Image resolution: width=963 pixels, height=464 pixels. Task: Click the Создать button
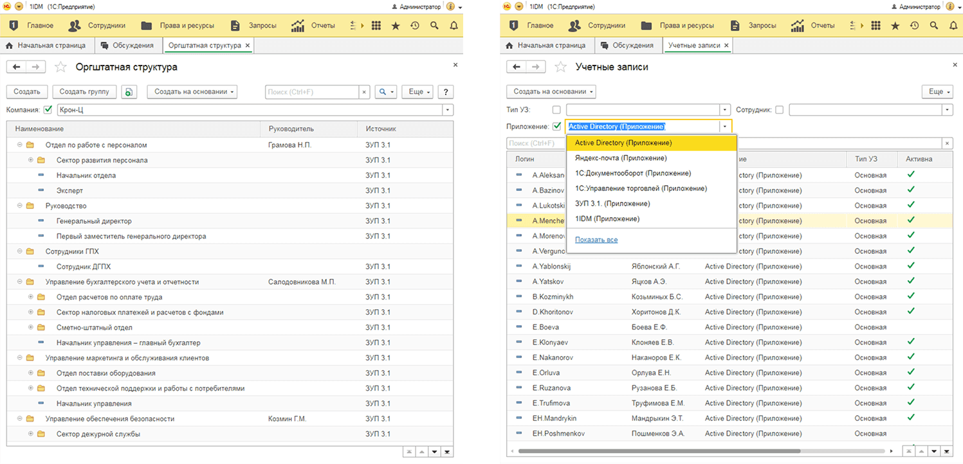[27, 92]
